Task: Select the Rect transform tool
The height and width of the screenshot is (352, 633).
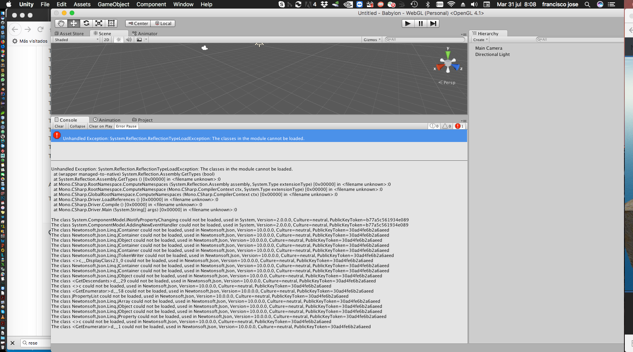Action: (111, 23)
